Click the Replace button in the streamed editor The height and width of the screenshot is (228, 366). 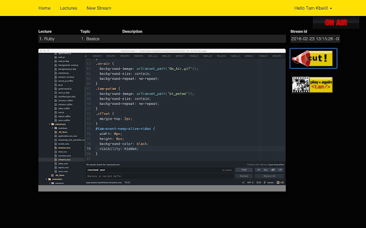tap(244, 176)
